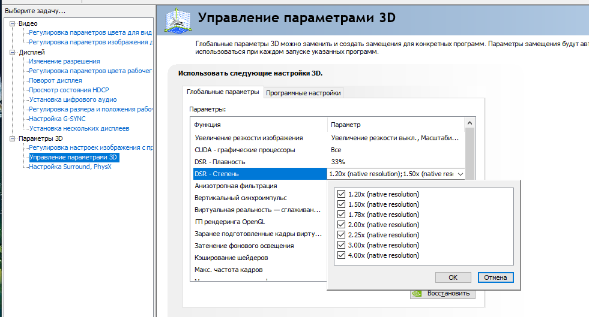Select the Вертикальный синхроимпульс row
Screen dimensions: 589x317
pyautogui.click(x=260, y=198)
